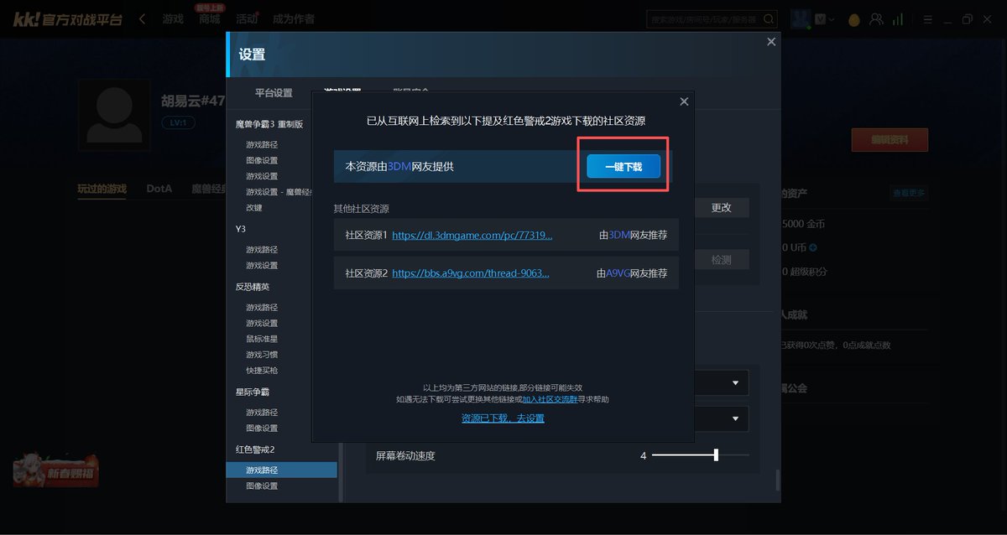1007x535 pixels.
Task: Switch to the 平台设置 settings tab
Action: pos(274,92)
